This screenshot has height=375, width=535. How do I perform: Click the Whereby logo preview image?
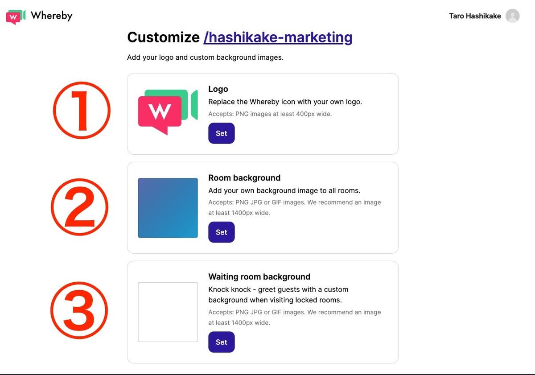point(168,112)
